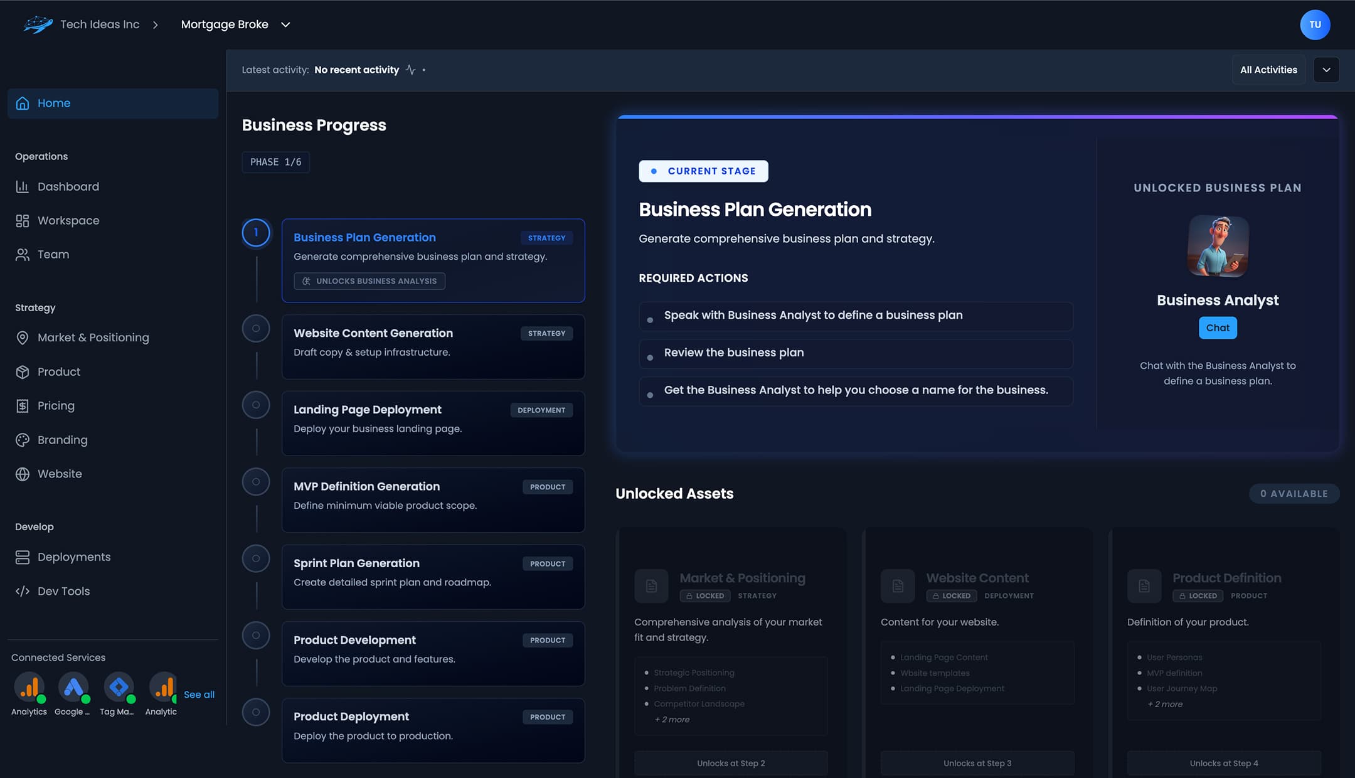Open Pricing using the dollar icon
1355x778 pixels.
tap(23, 405)
